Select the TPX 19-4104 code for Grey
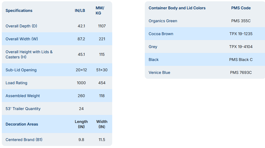The image size is (265, 148). click(241, 47)
